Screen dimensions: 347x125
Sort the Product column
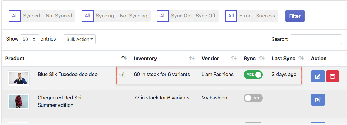pyautogui.click(x=124, y=58)
